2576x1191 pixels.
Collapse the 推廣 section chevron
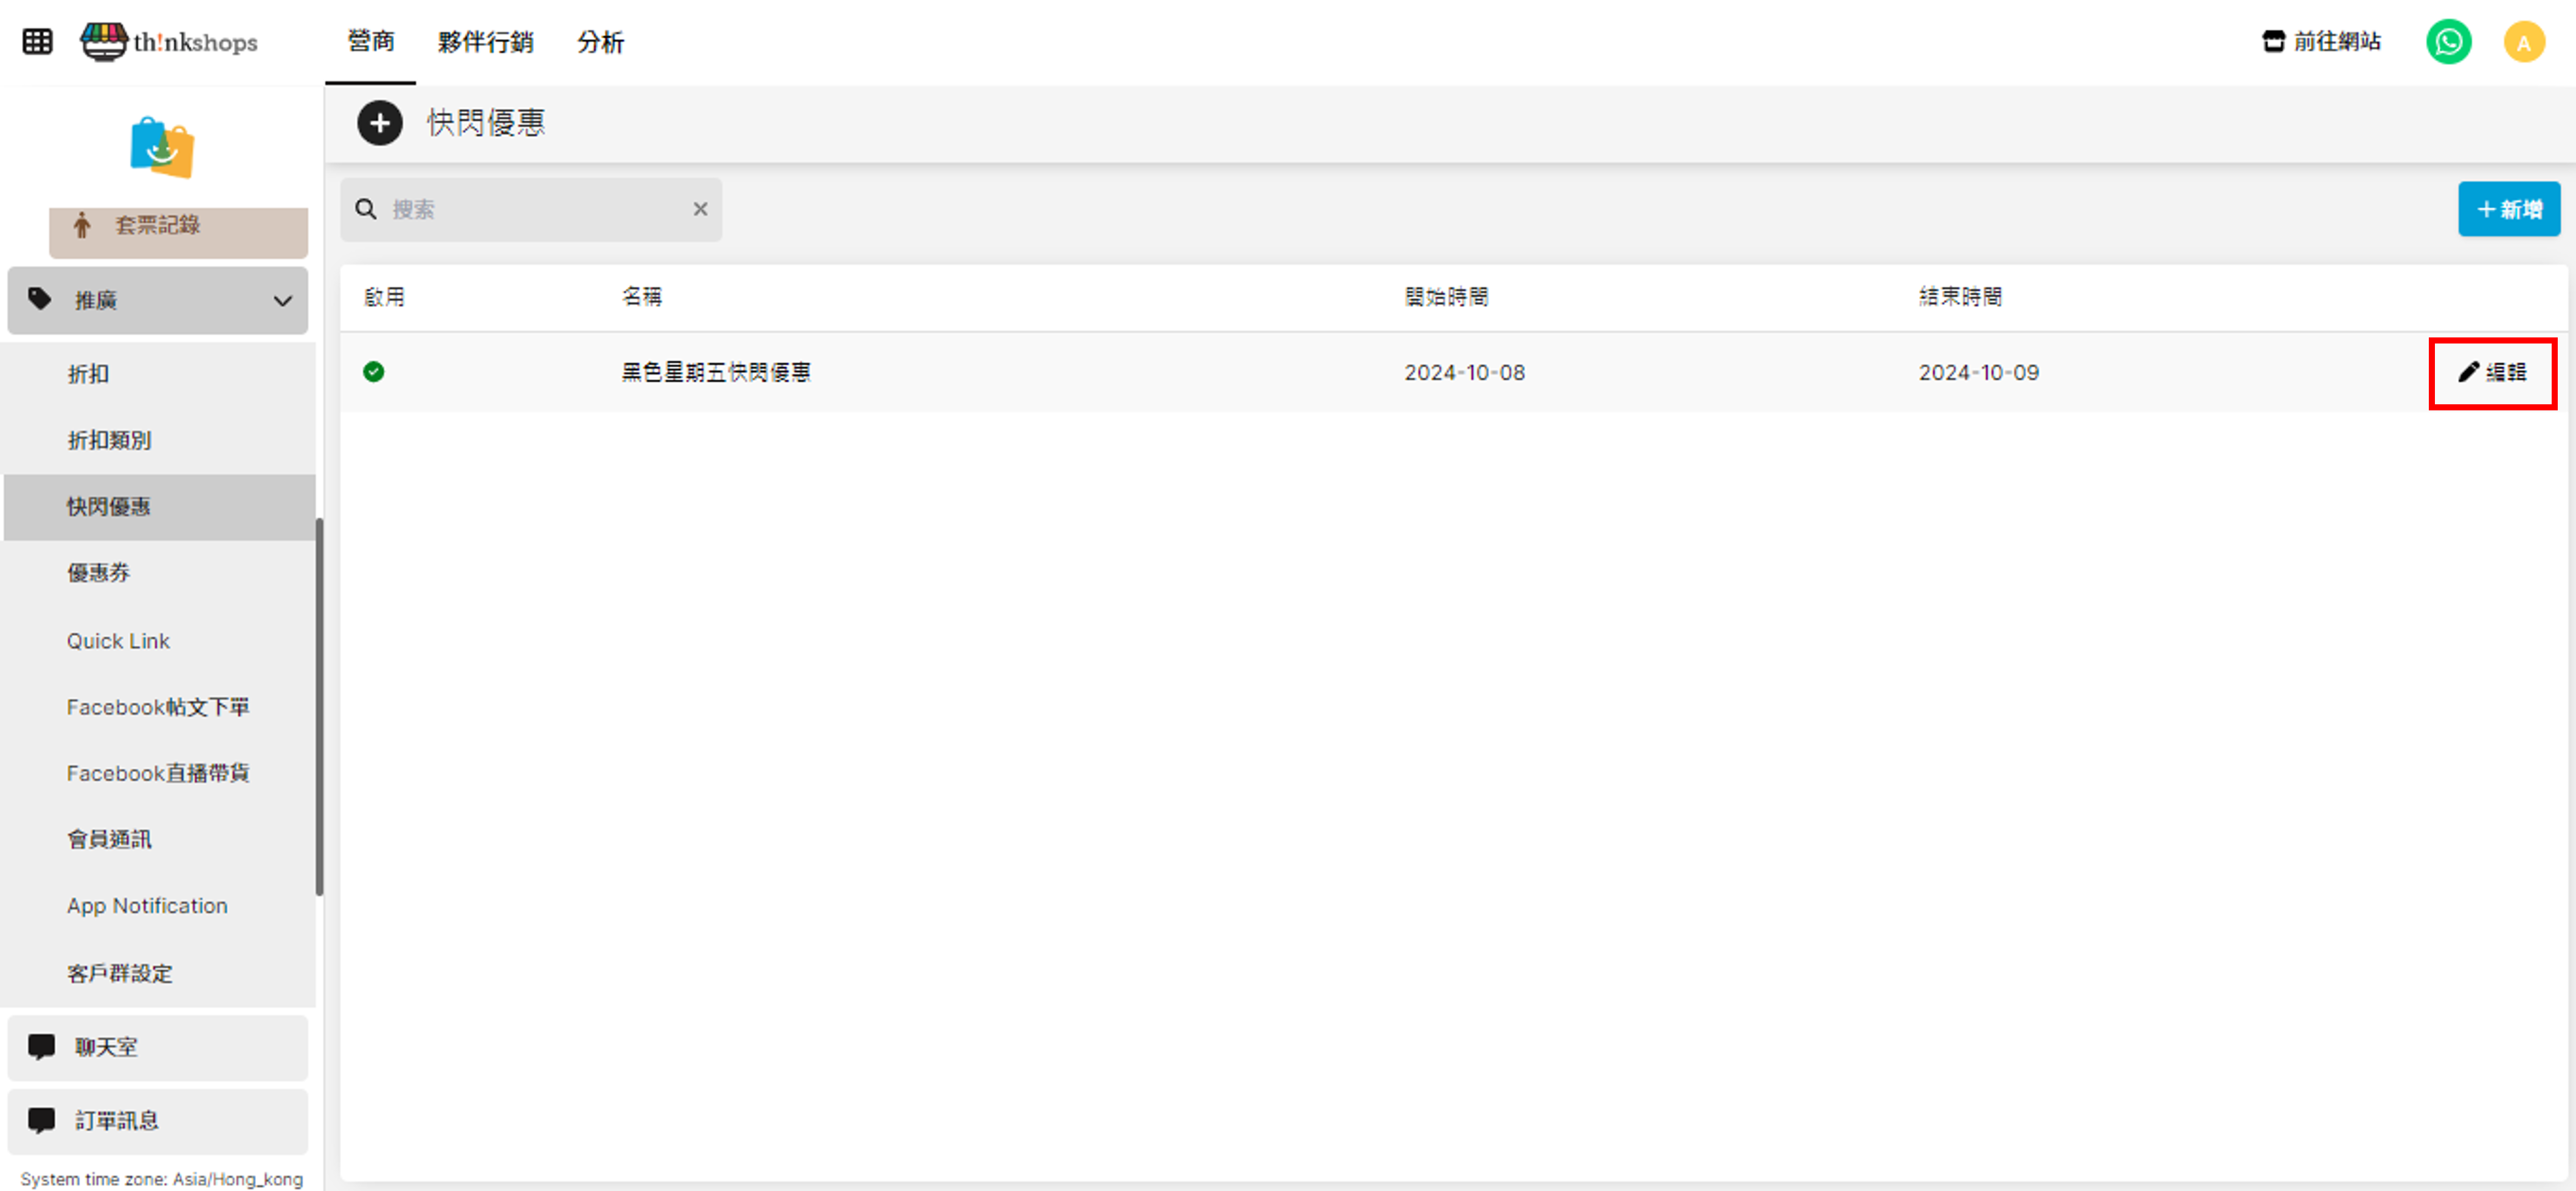point(283,301)
